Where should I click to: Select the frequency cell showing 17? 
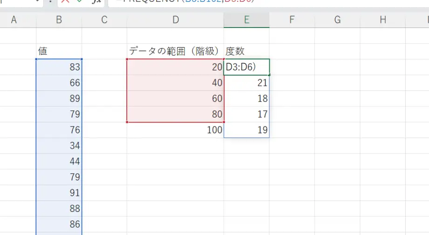tap(246, 114)
